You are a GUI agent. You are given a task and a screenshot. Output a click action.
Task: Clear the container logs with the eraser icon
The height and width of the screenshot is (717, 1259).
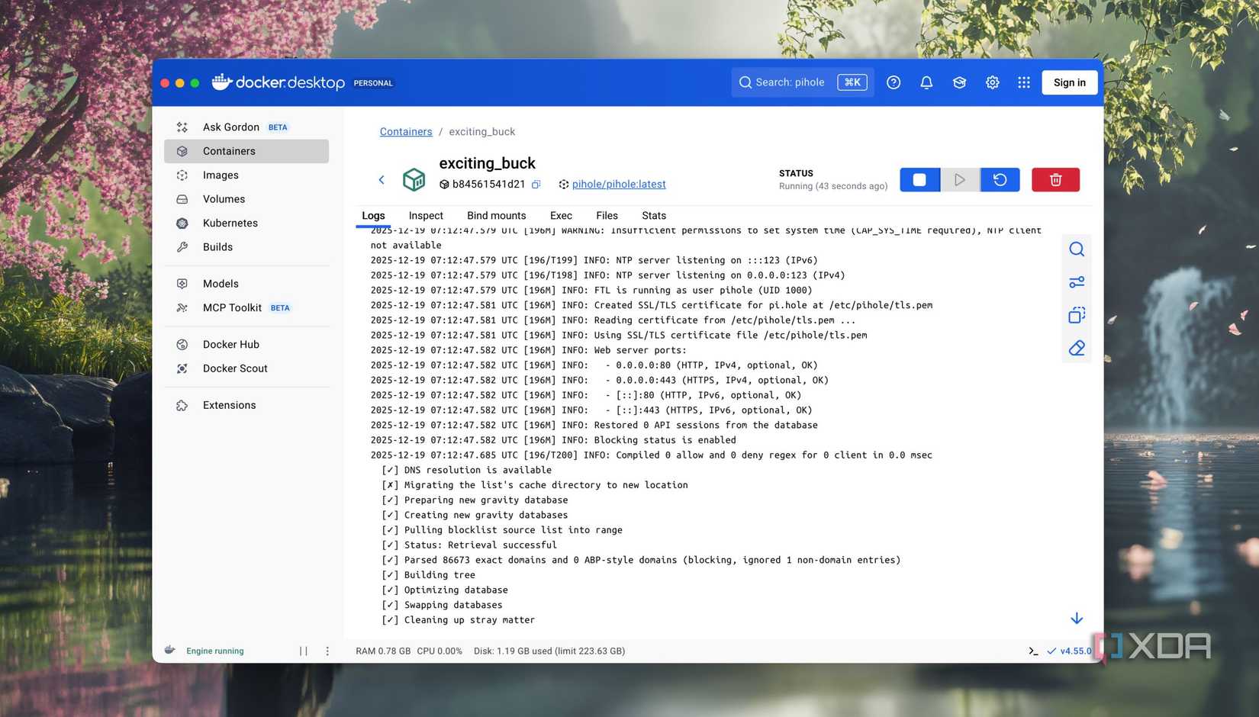1077,348
